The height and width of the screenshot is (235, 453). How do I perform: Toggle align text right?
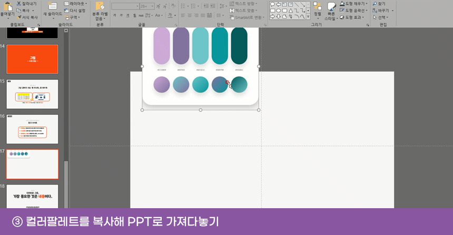(x=196, y=15)
